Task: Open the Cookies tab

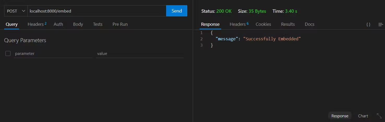Action: (x=263, y=24)
